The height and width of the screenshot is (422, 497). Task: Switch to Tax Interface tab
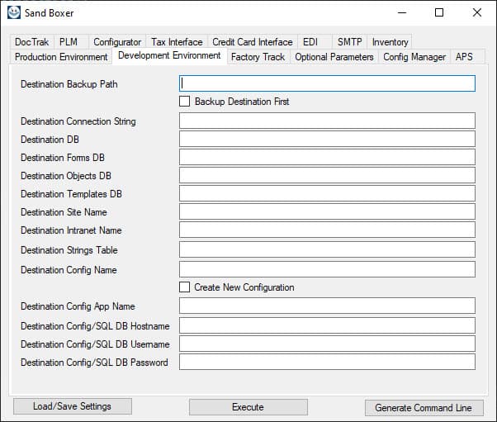point(177,42)
